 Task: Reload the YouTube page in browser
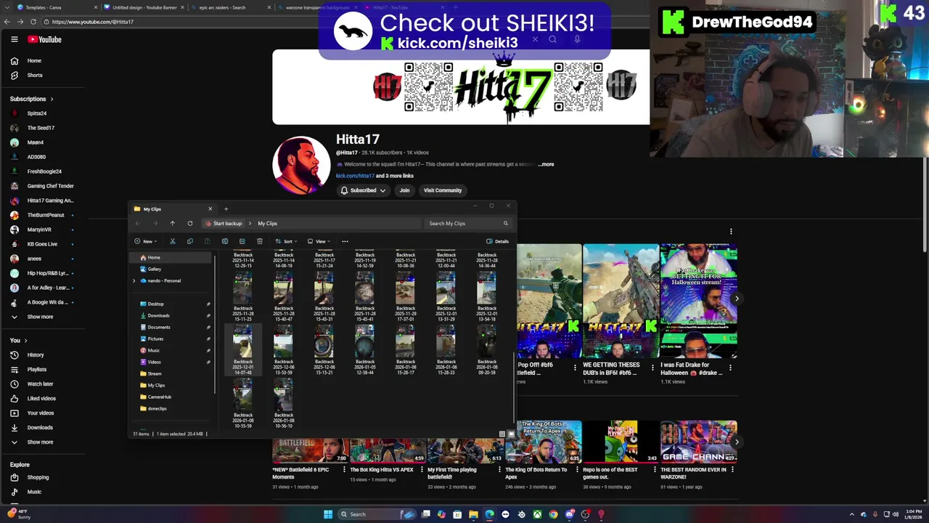pos(33,22)
